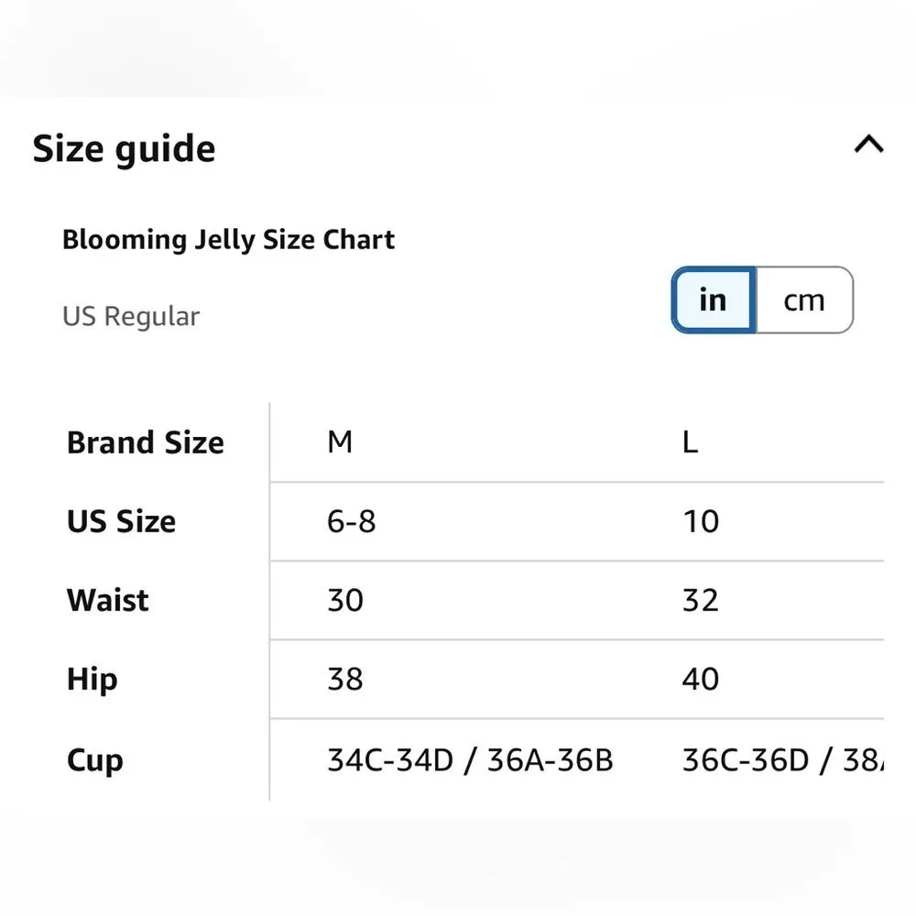Switch units to cm
The image size is (916, 916).
coord(804,300)
